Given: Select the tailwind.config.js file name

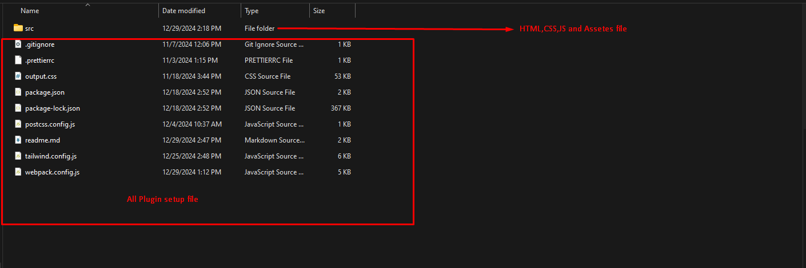Looking at the screenshot, I should (51, 156).
